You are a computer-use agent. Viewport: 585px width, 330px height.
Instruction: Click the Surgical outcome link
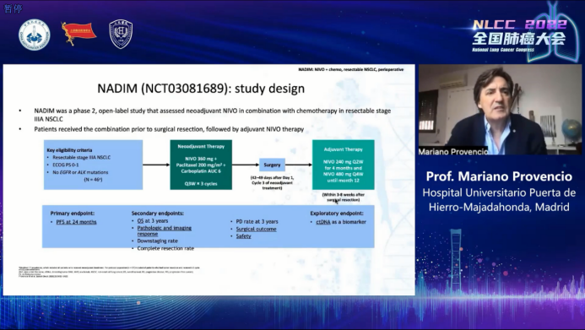click(256, 229)
